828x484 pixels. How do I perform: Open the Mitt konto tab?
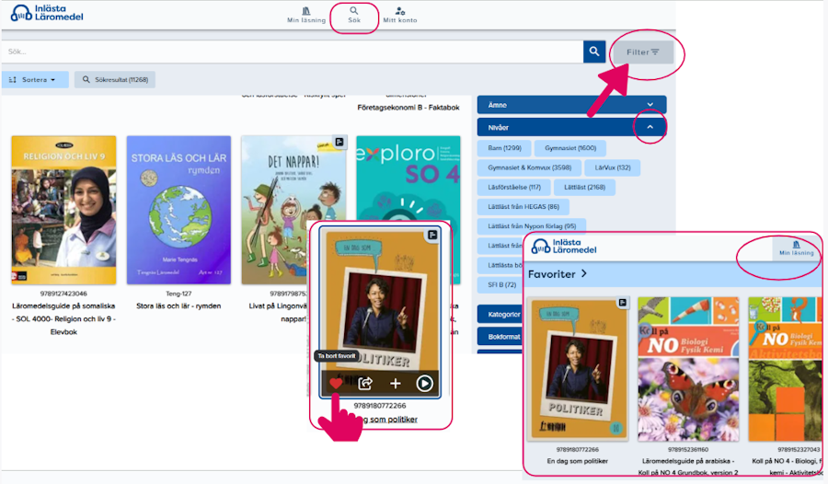click(x=400, y=14)
